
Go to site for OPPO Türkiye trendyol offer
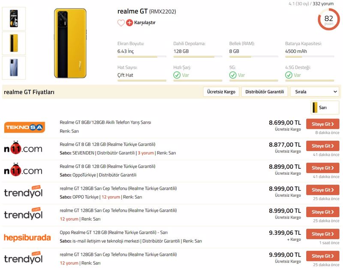[x=323, y=190]
